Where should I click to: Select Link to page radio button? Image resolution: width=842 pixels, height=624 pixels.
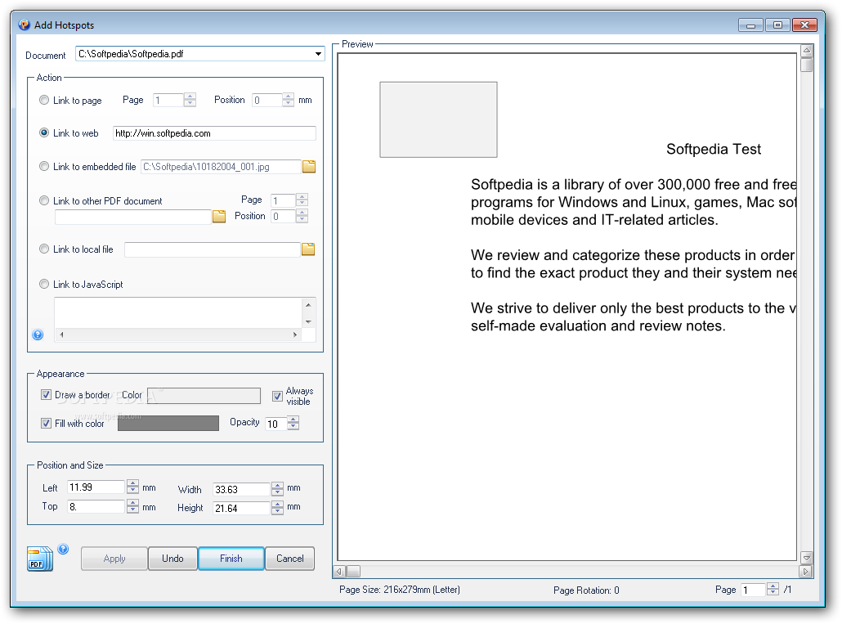coord(44,100)
